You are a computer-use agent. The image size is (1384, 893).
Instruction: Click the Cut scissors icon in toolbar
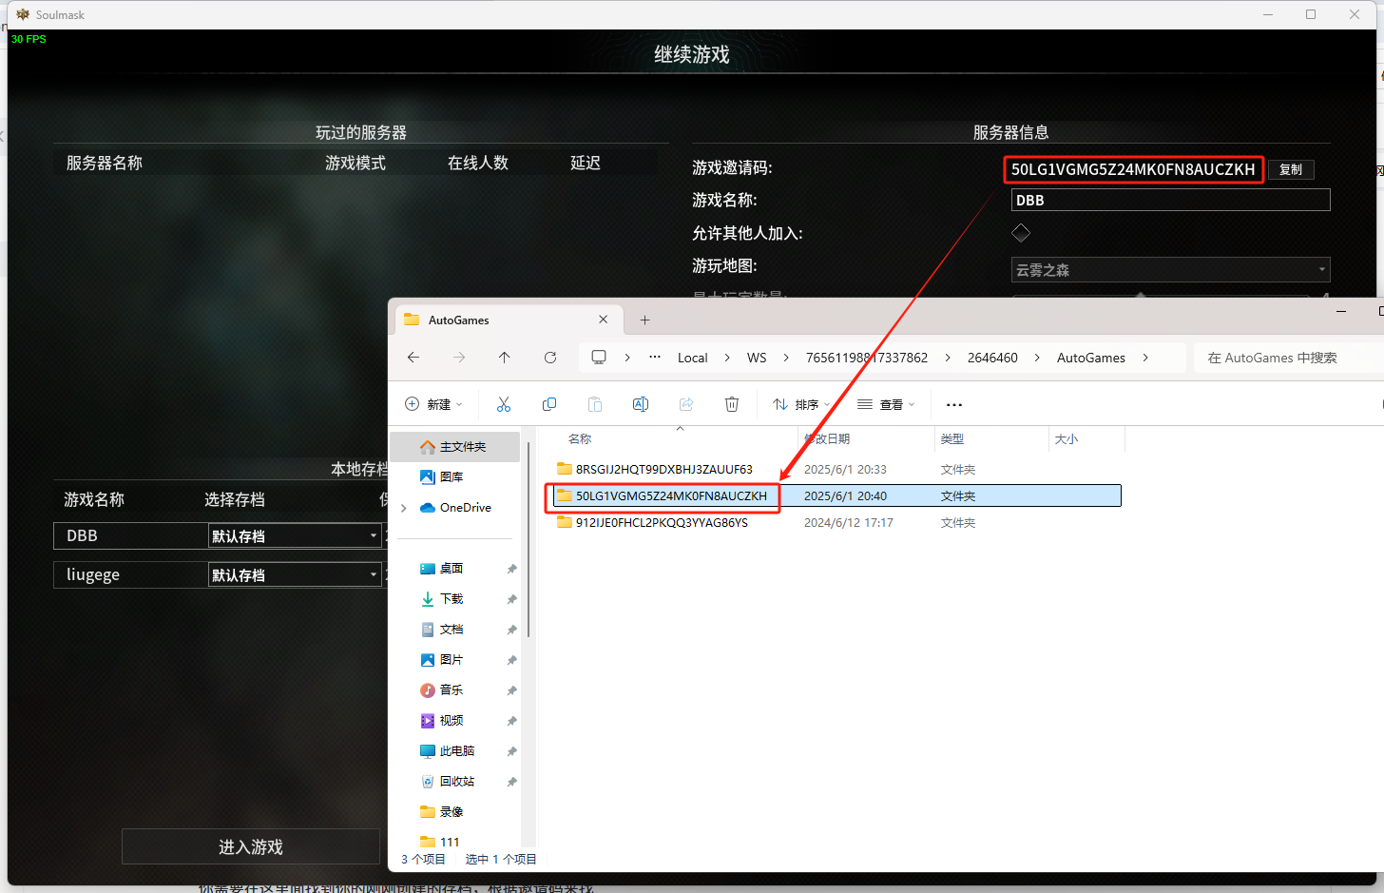pyautogui.click(x=504, y=404)
